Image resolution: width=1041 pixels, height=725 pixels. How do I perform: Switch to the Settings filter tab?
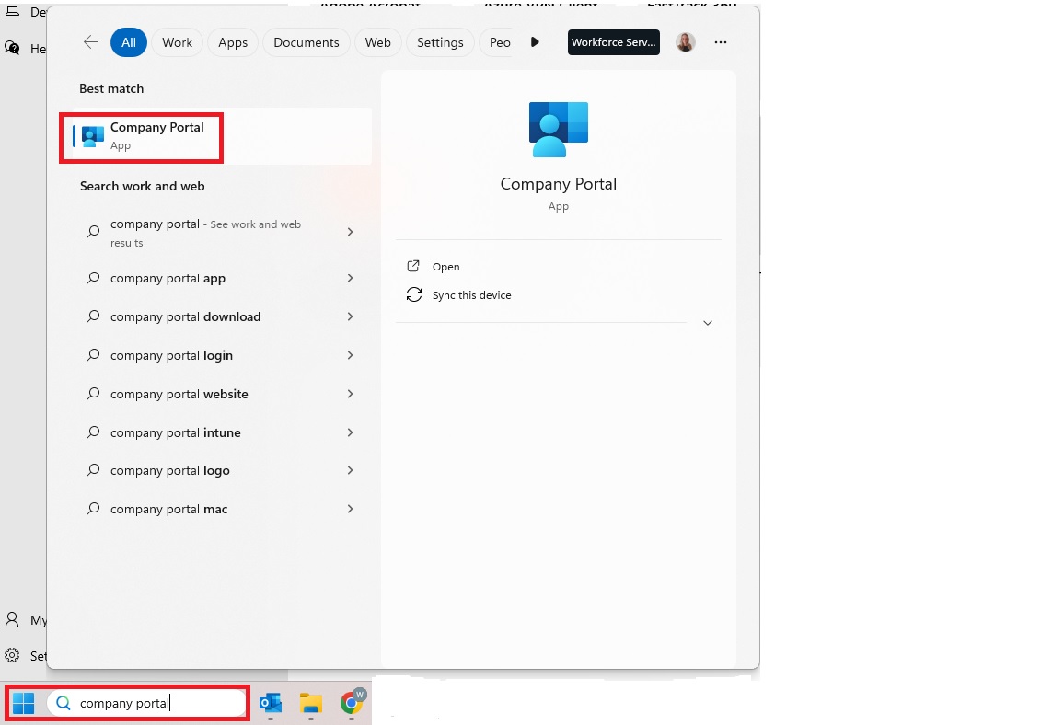[x=440, y=42]
